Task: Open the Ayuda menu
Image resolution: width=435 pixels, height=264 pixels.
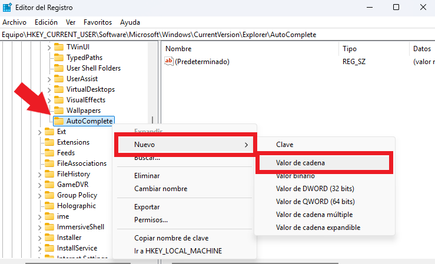Action: 130,22
